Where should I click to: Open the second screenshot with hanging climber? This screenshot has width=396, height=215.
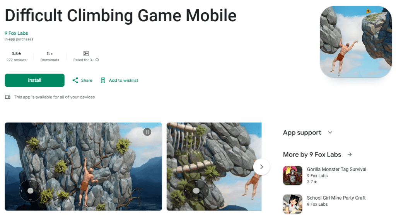[x=214, y=166]
